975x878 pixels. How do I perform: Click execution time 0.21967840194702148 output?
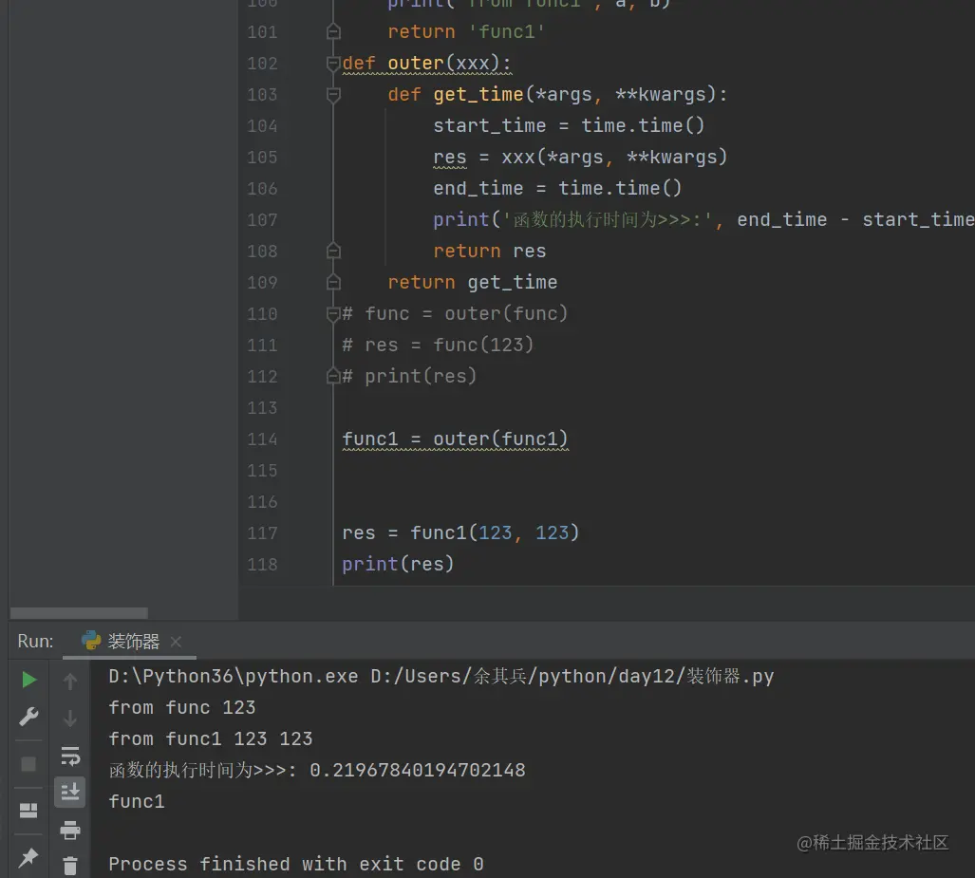click(417, 771)
